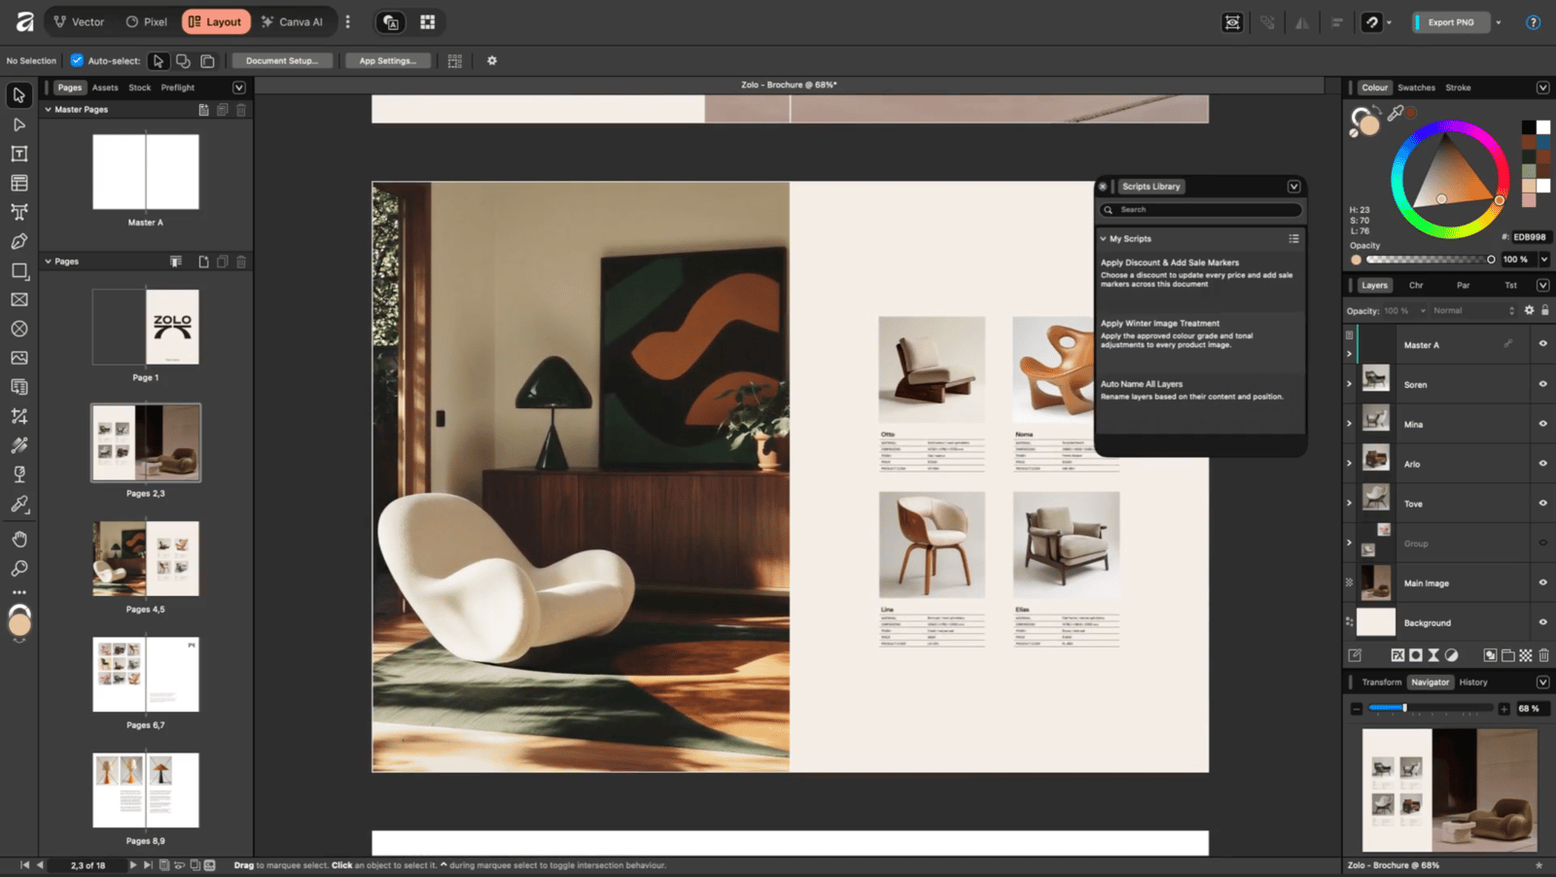The height and width of the screenshot is (877, 1556).
Task: Click the Colour opacity slider
Action: point(1431,260)
